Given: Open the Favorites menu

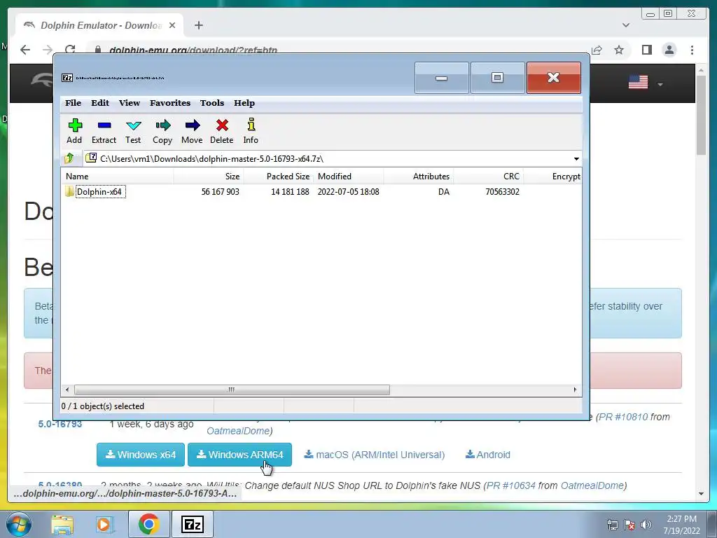Looking at the screenshot, I should (x=170, y=103).
